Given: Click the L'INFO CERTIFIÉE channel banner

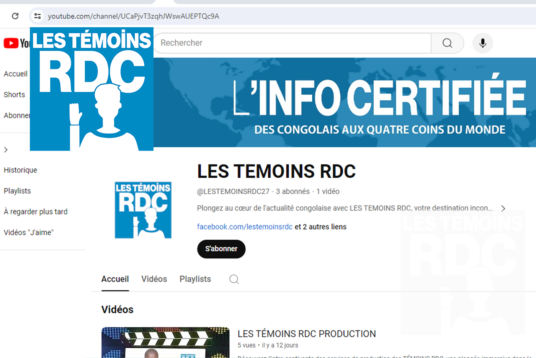Looking at the screenshot, I should coord(345,102).
